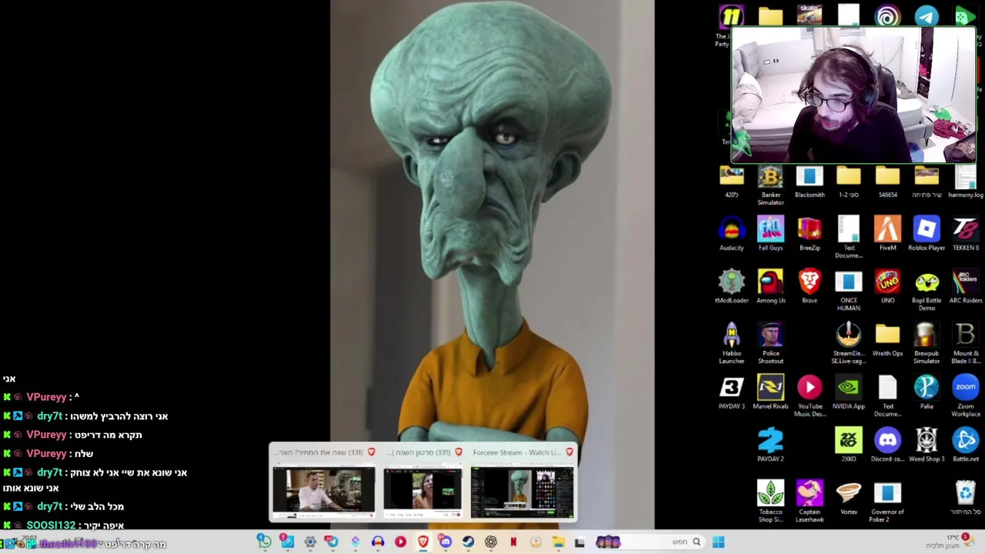Open Discord from the taskbar
This screenshot has width=985, height=554.
tap(446, 542)
